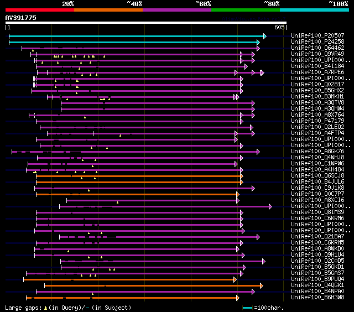Select the UniRef100_Q2LEQ2 label
Image resolution: width=354 pixels, height=312 pixels.
click(317, 127)
